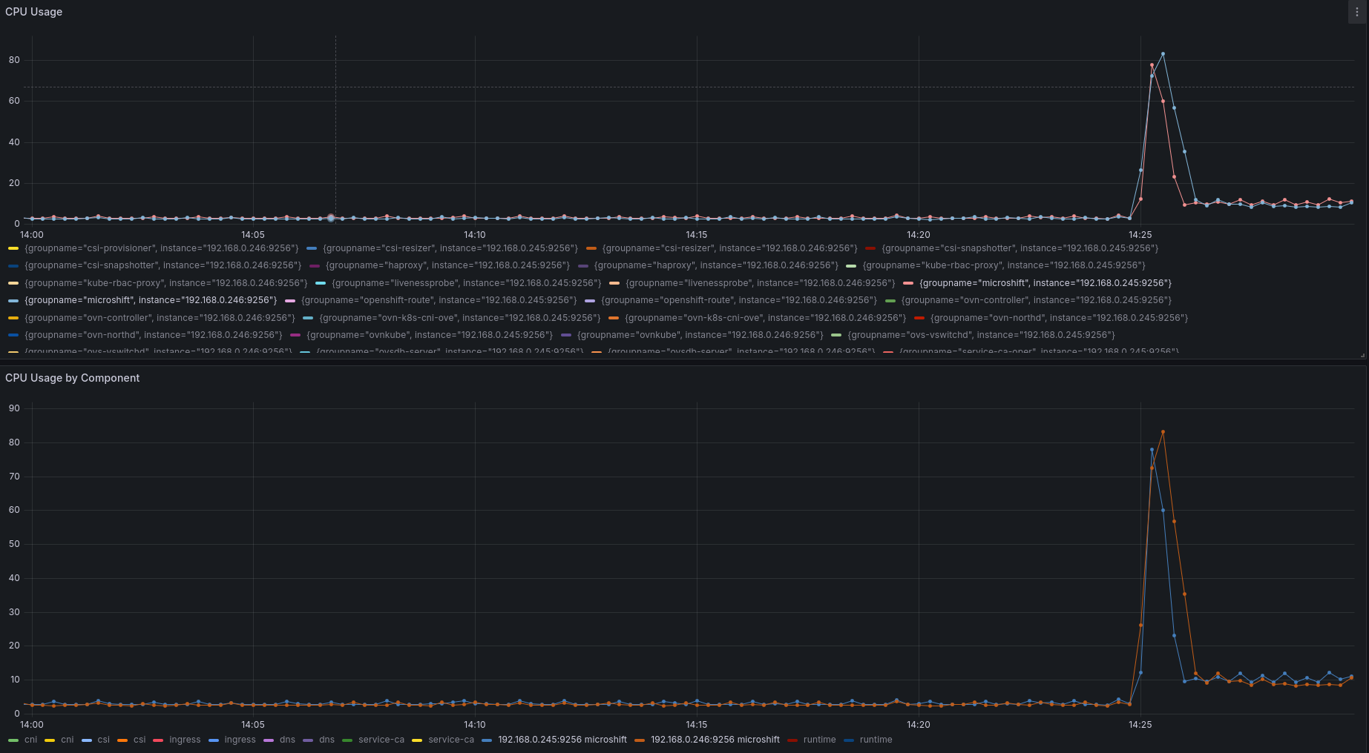Click the resize handle of CPU Usage panel
This screenshot has width=1369, height=753.
1363,356
